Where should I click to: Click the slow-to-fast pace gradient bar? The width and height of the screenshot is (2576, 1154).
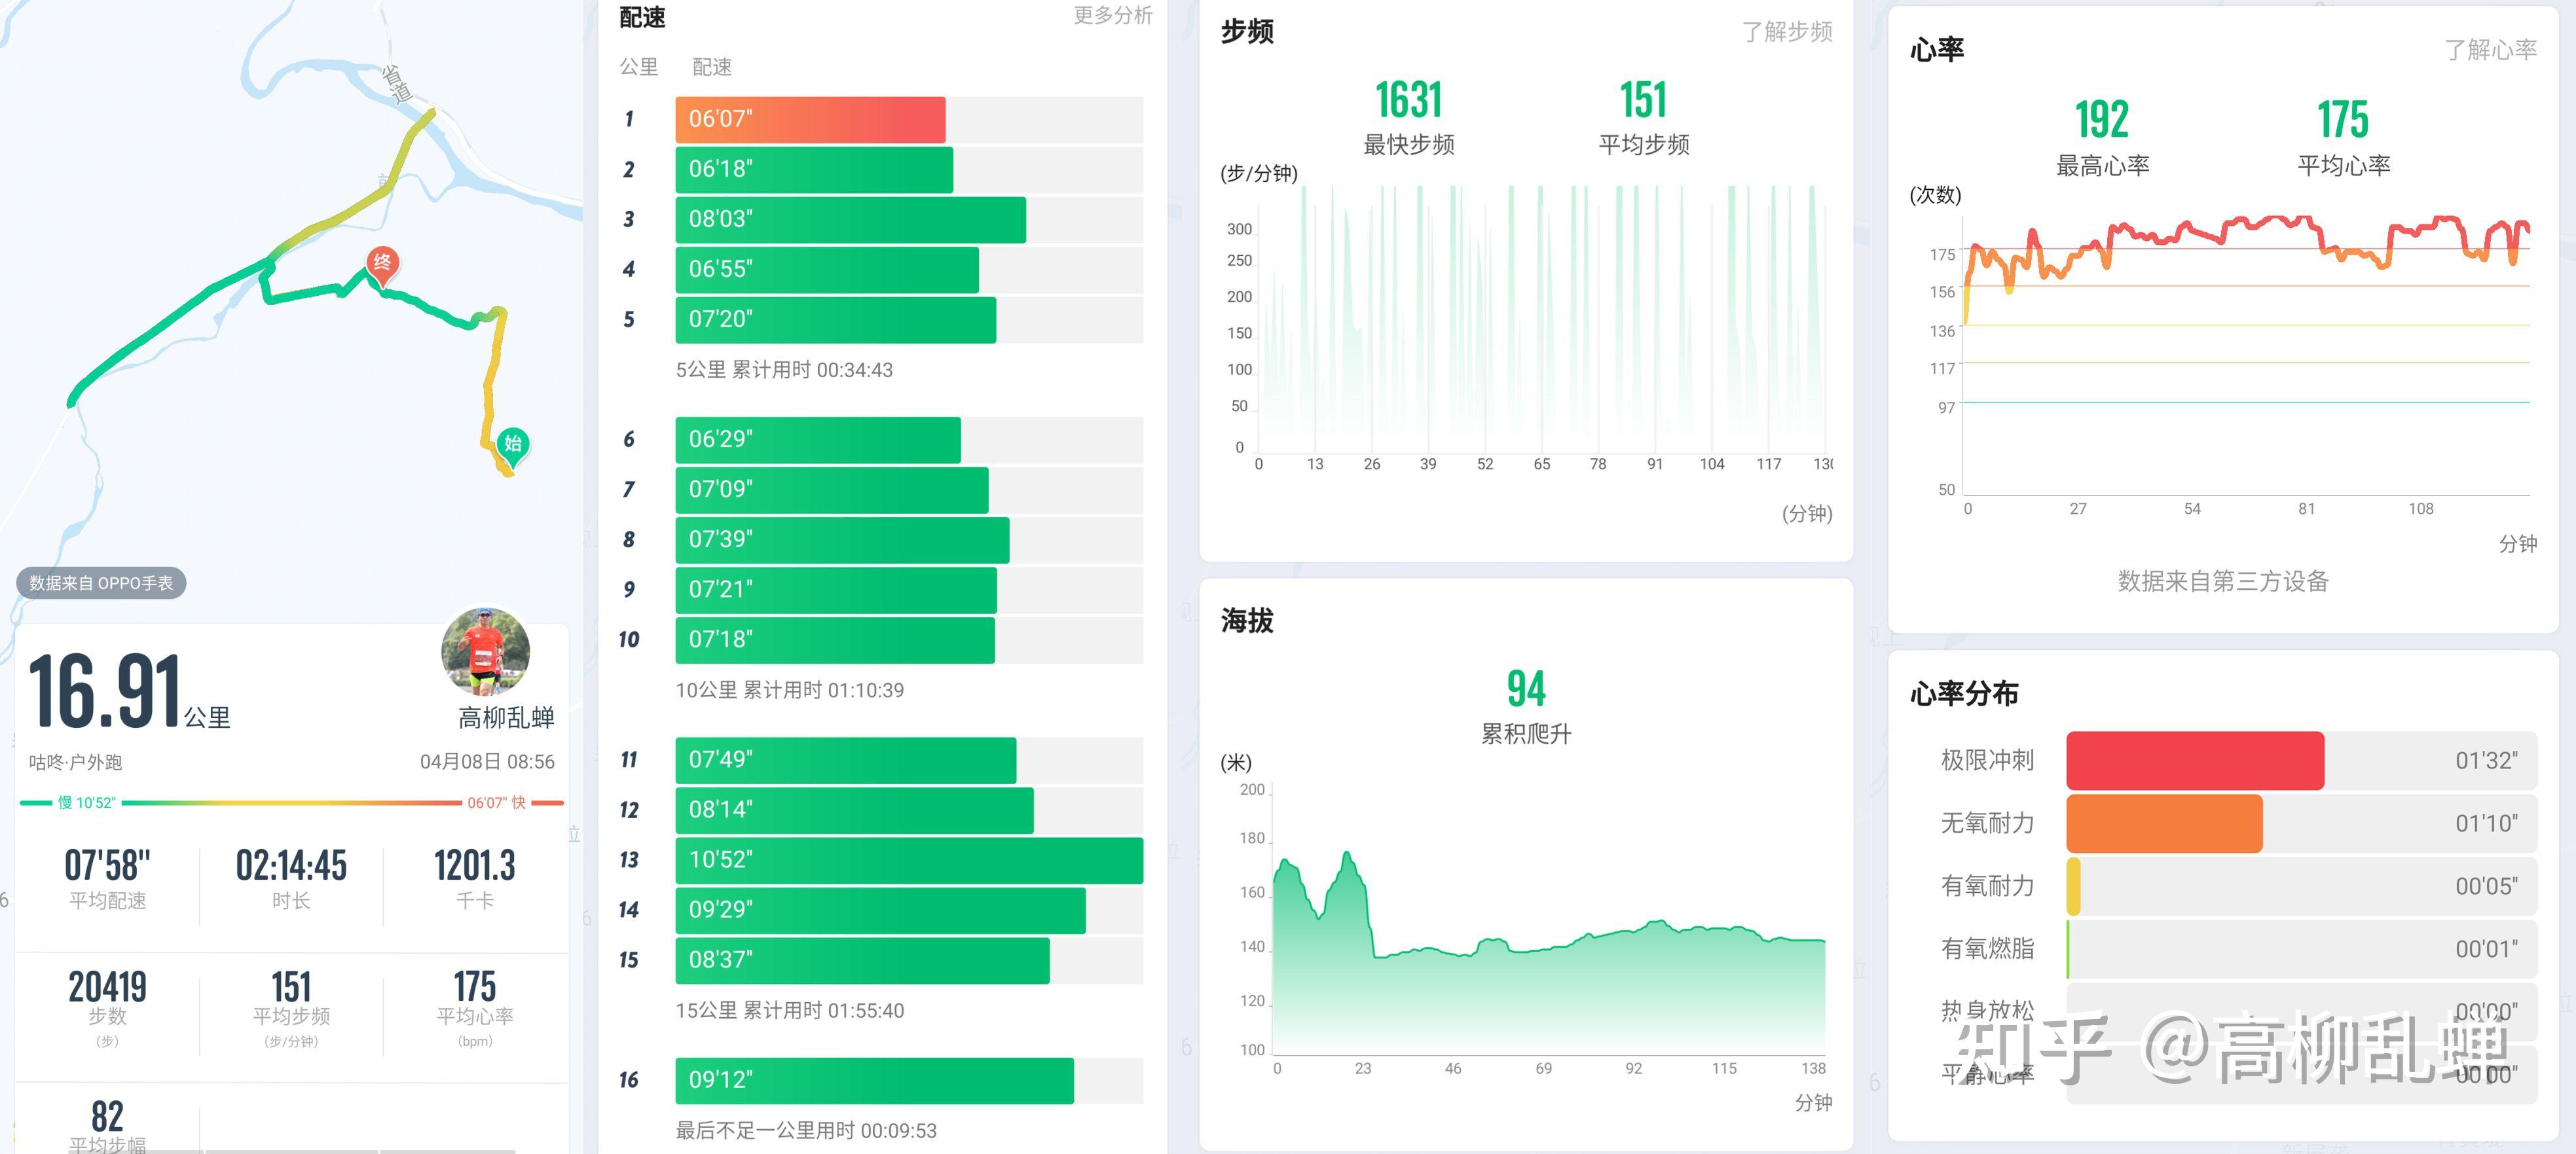(x=292, y=802)
